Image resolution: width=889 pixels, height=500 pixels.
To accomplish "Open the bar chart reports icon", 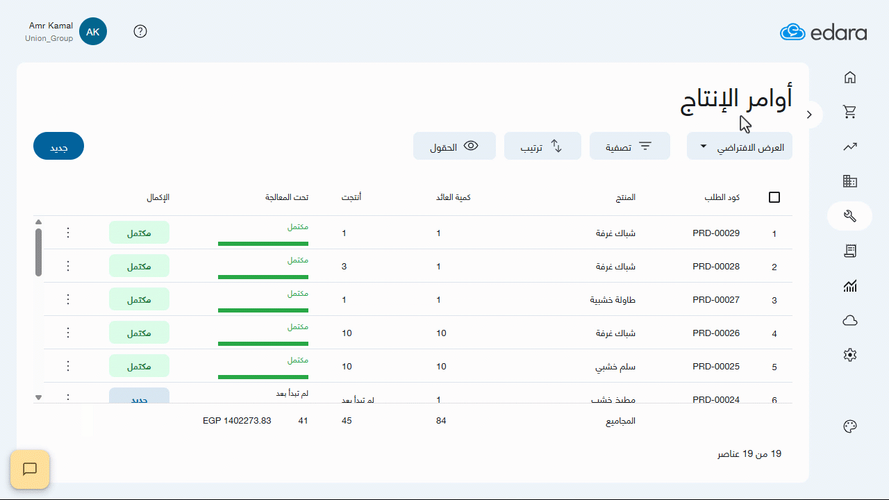I will (x=849, y=285).
